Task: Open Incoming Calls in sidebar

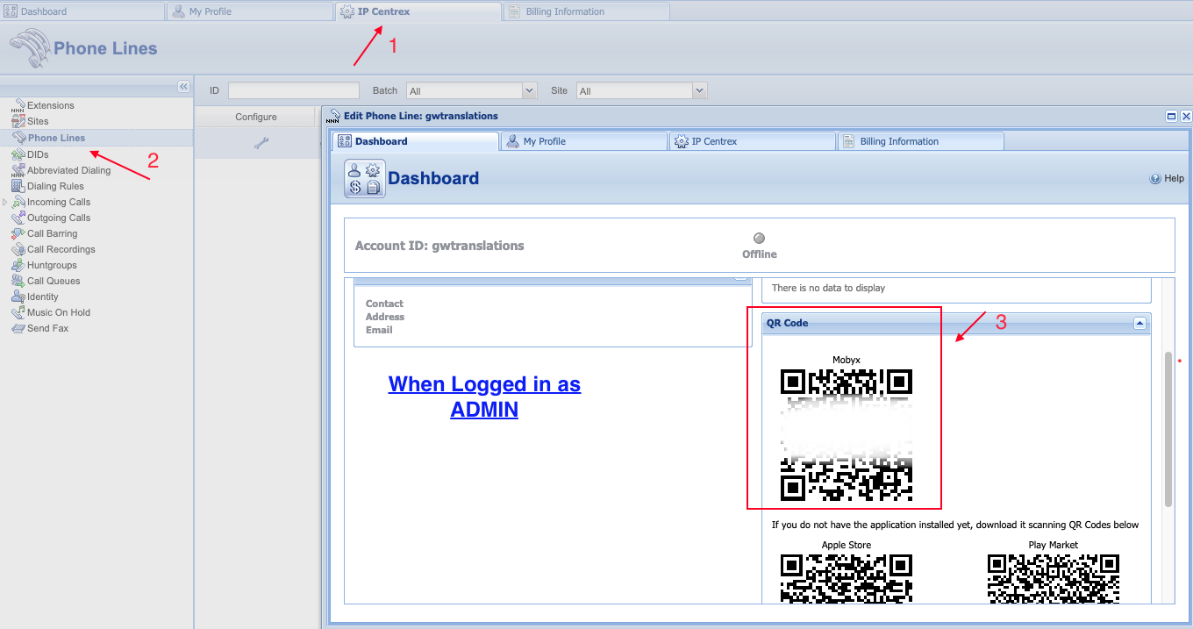Action: [x=58, y=202]
